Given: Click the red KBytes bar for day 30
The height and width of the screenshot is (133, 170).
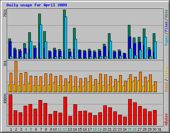Looking at the screenshot, I should click(155, 118).
